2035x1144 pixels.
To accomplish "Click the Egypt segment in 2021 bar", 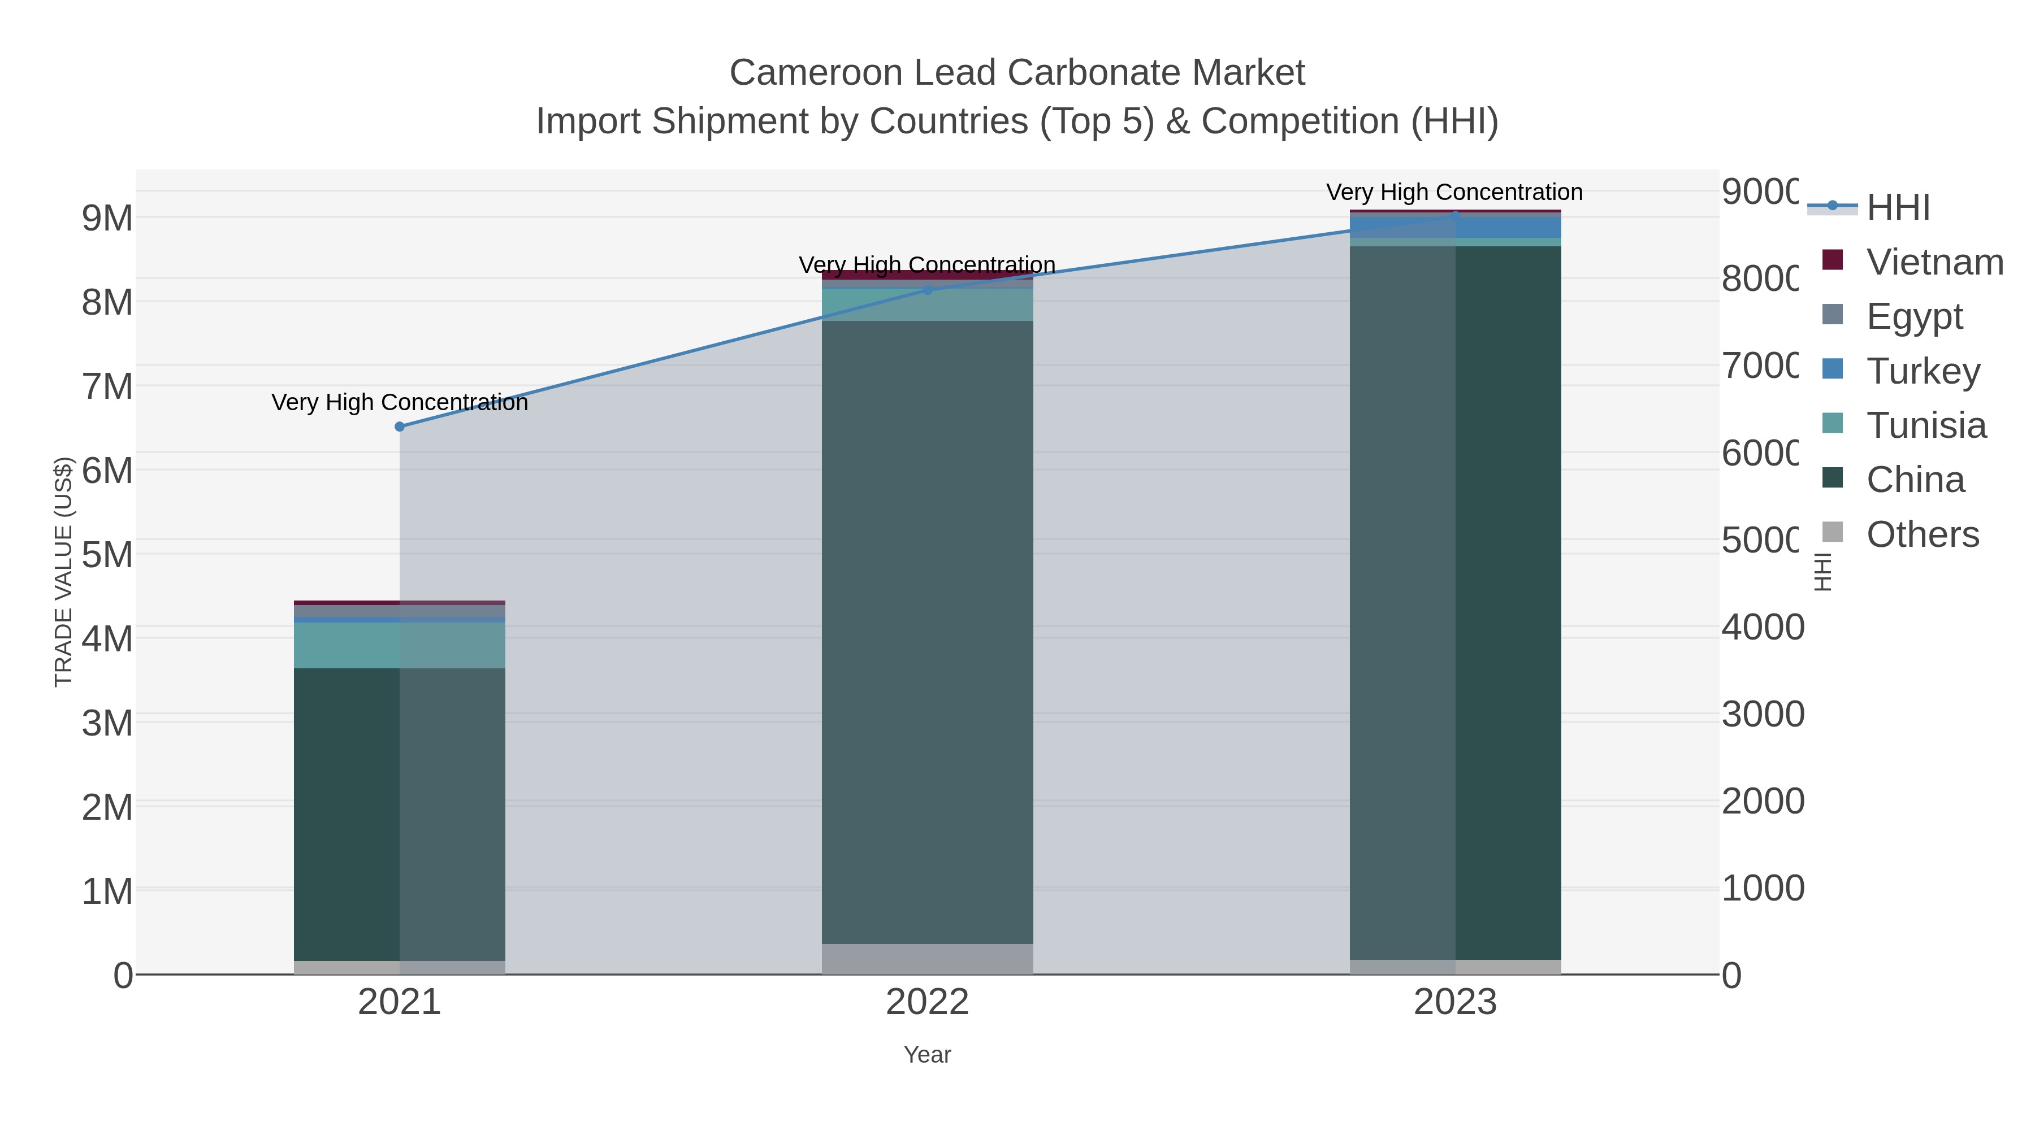I will [x=400, y=611].
